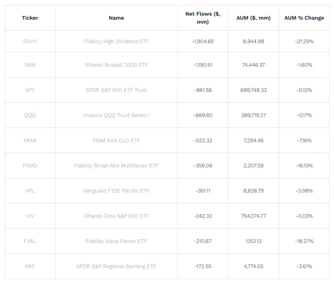Select the AUM change value -0.12%
The height and width of the screenshot is (284, 334).
[x=304, y=90]
